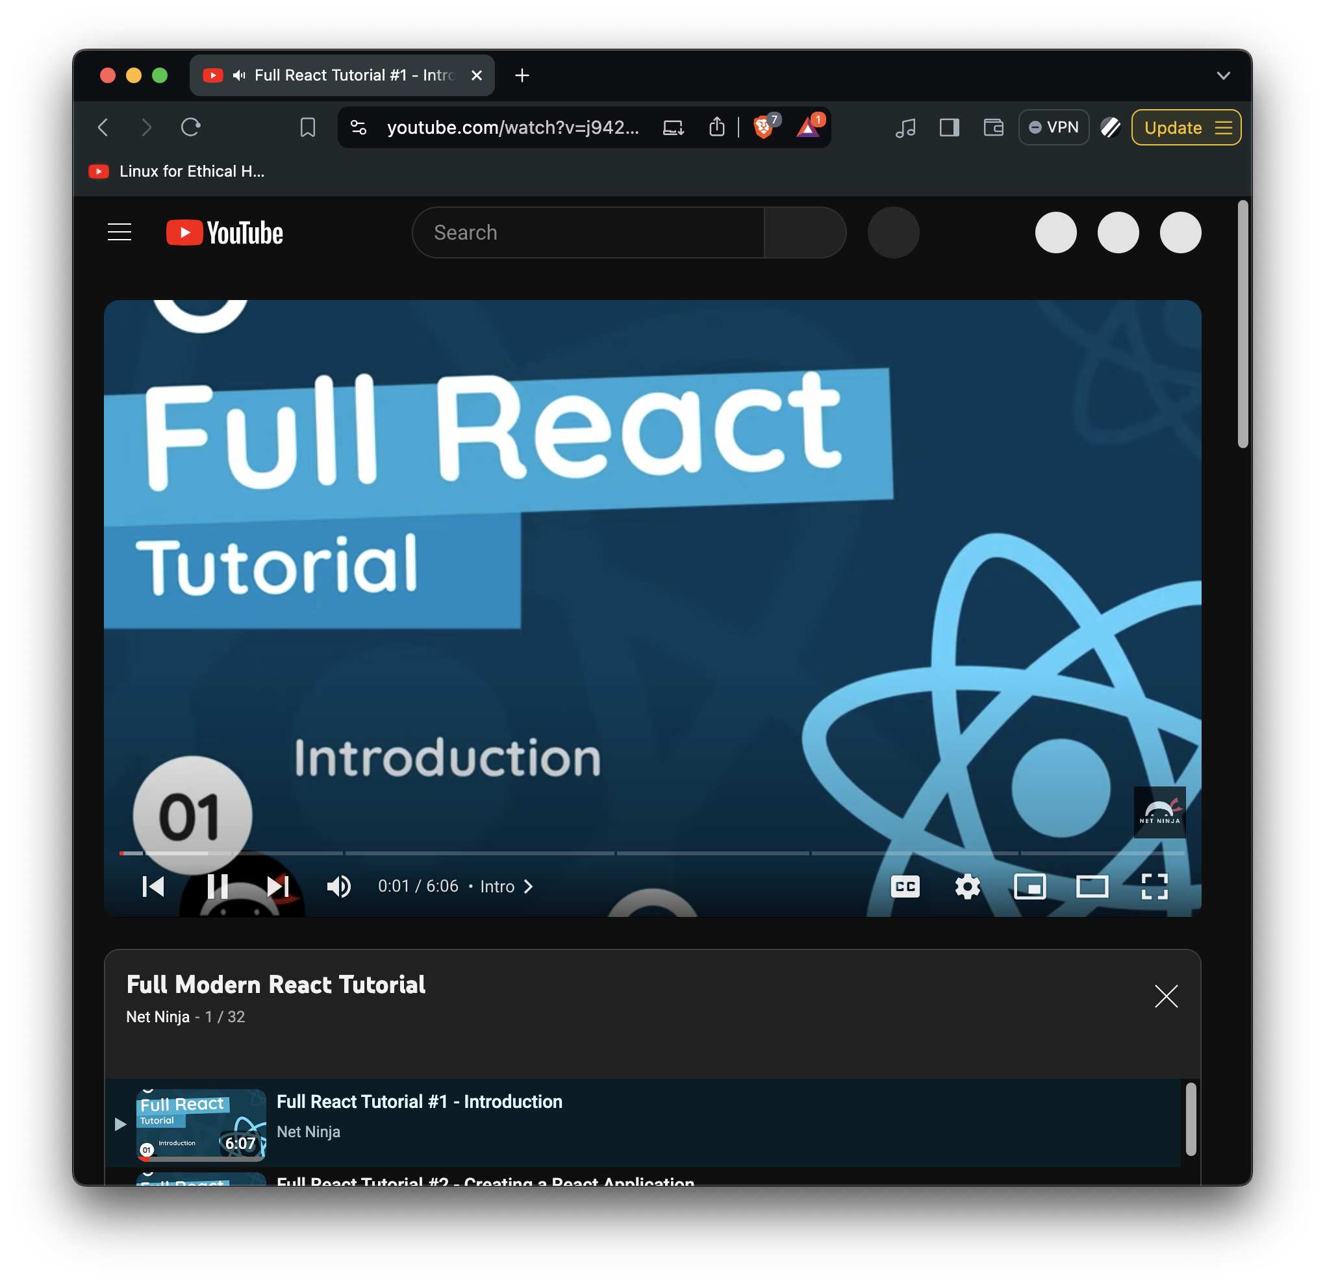
Task: Open Linux for Ethical H... bookmark
Action: (177, 171)
